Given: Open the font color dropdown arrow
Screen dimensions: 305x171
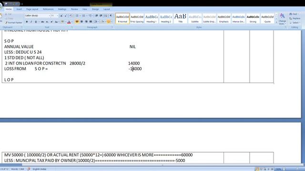Looking at the screenshot, I should coord(72,22).
